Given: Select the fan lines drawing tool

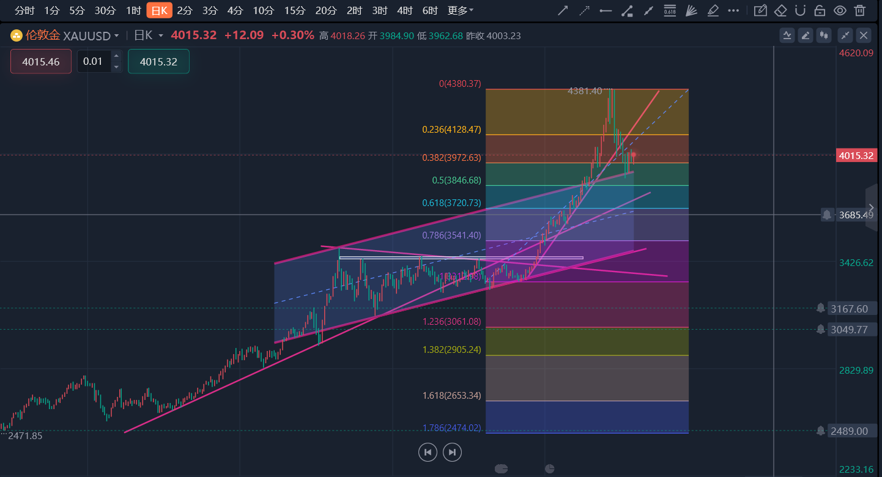Looking at the screenshot, I should (x=691, y=10).
